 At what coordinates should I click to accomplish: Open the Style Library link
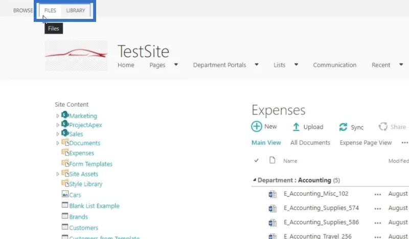(x=86, y=184)
